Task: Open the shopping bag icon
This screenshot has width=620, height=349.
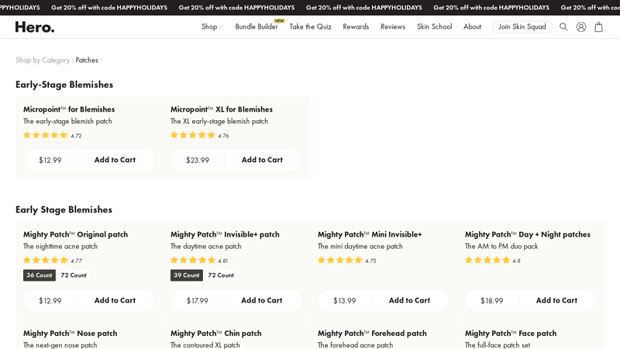Action: pyautogui.click(x=598, y=27)
